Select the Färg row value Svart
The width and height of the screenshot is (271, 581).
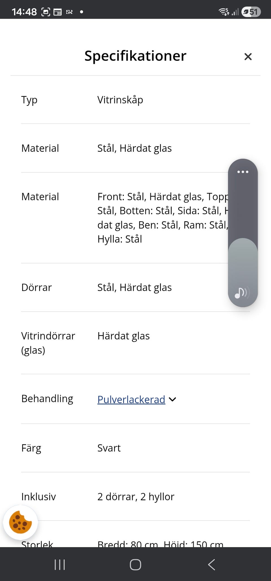pyautogui.click(x=109, y=448)
